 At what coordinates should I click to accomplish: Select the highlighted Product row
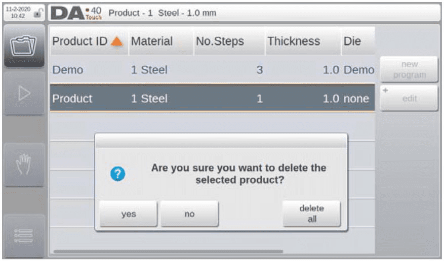(x=212, y=99)
